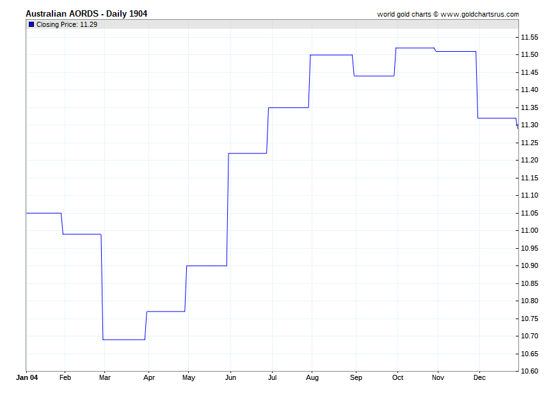Click the 11.15 y-axis value
Image resolution: width=544 pixels, height=394 pixels.
[529, 178]
